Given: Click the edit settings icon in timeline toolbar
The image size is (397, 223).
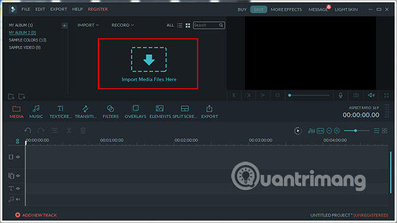Looking at the screenshot, I should pos(55,130).
